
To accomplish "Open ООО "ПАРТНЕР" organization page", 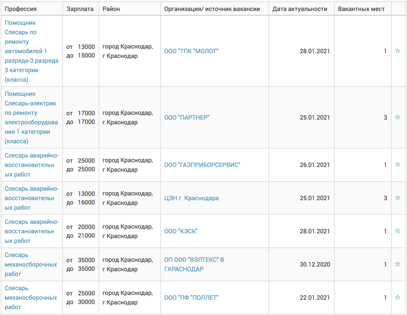I will click(187, 118).
